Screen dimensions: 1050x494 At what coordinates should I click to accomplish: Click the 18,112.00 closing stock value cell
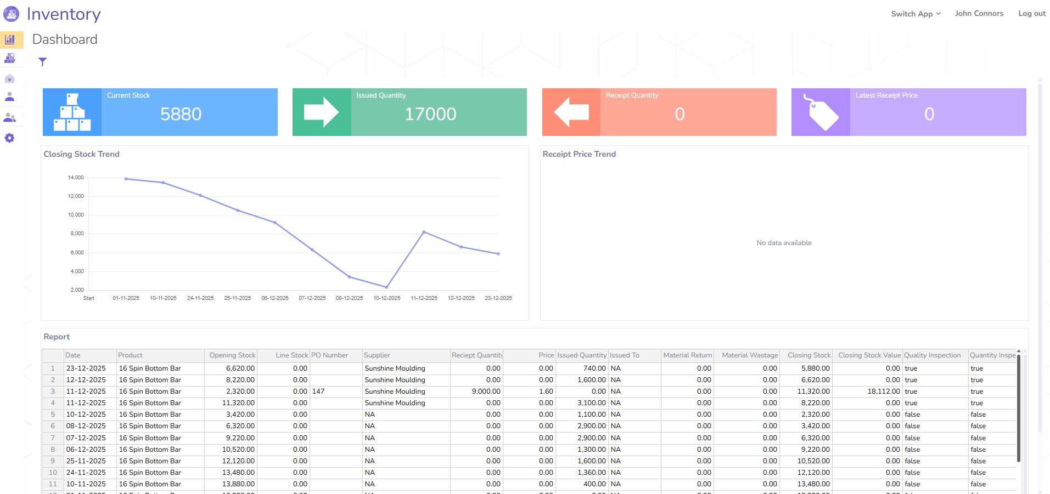click(867, 391)
